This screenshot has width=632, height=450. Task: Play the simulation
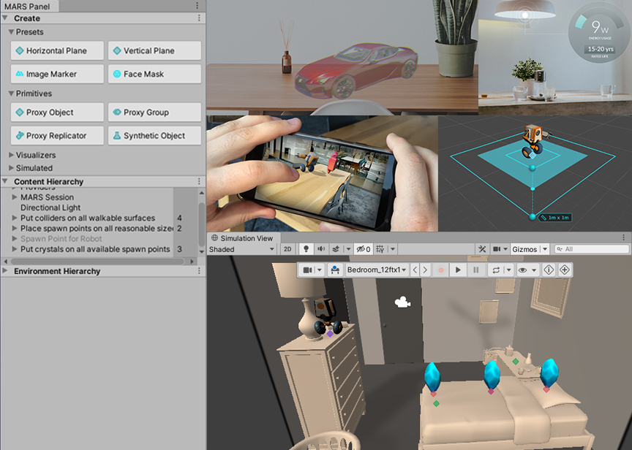click(457, 269)
